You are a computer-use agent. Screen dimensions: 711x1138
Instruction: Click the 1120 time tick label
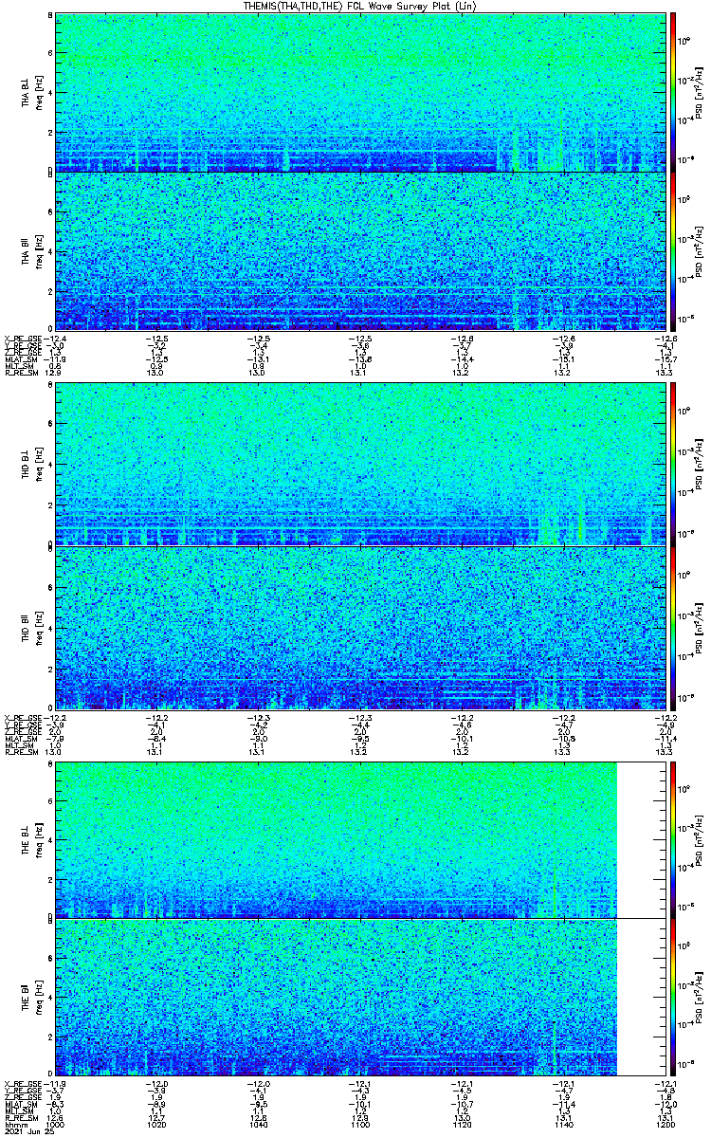click(462, 1125)
